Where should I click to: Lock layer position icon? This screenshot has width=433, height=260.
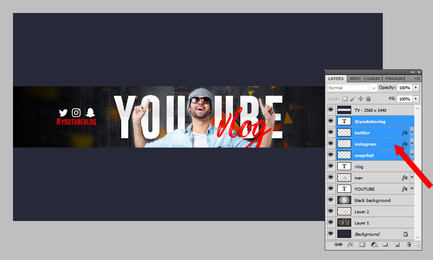(360, 99)
